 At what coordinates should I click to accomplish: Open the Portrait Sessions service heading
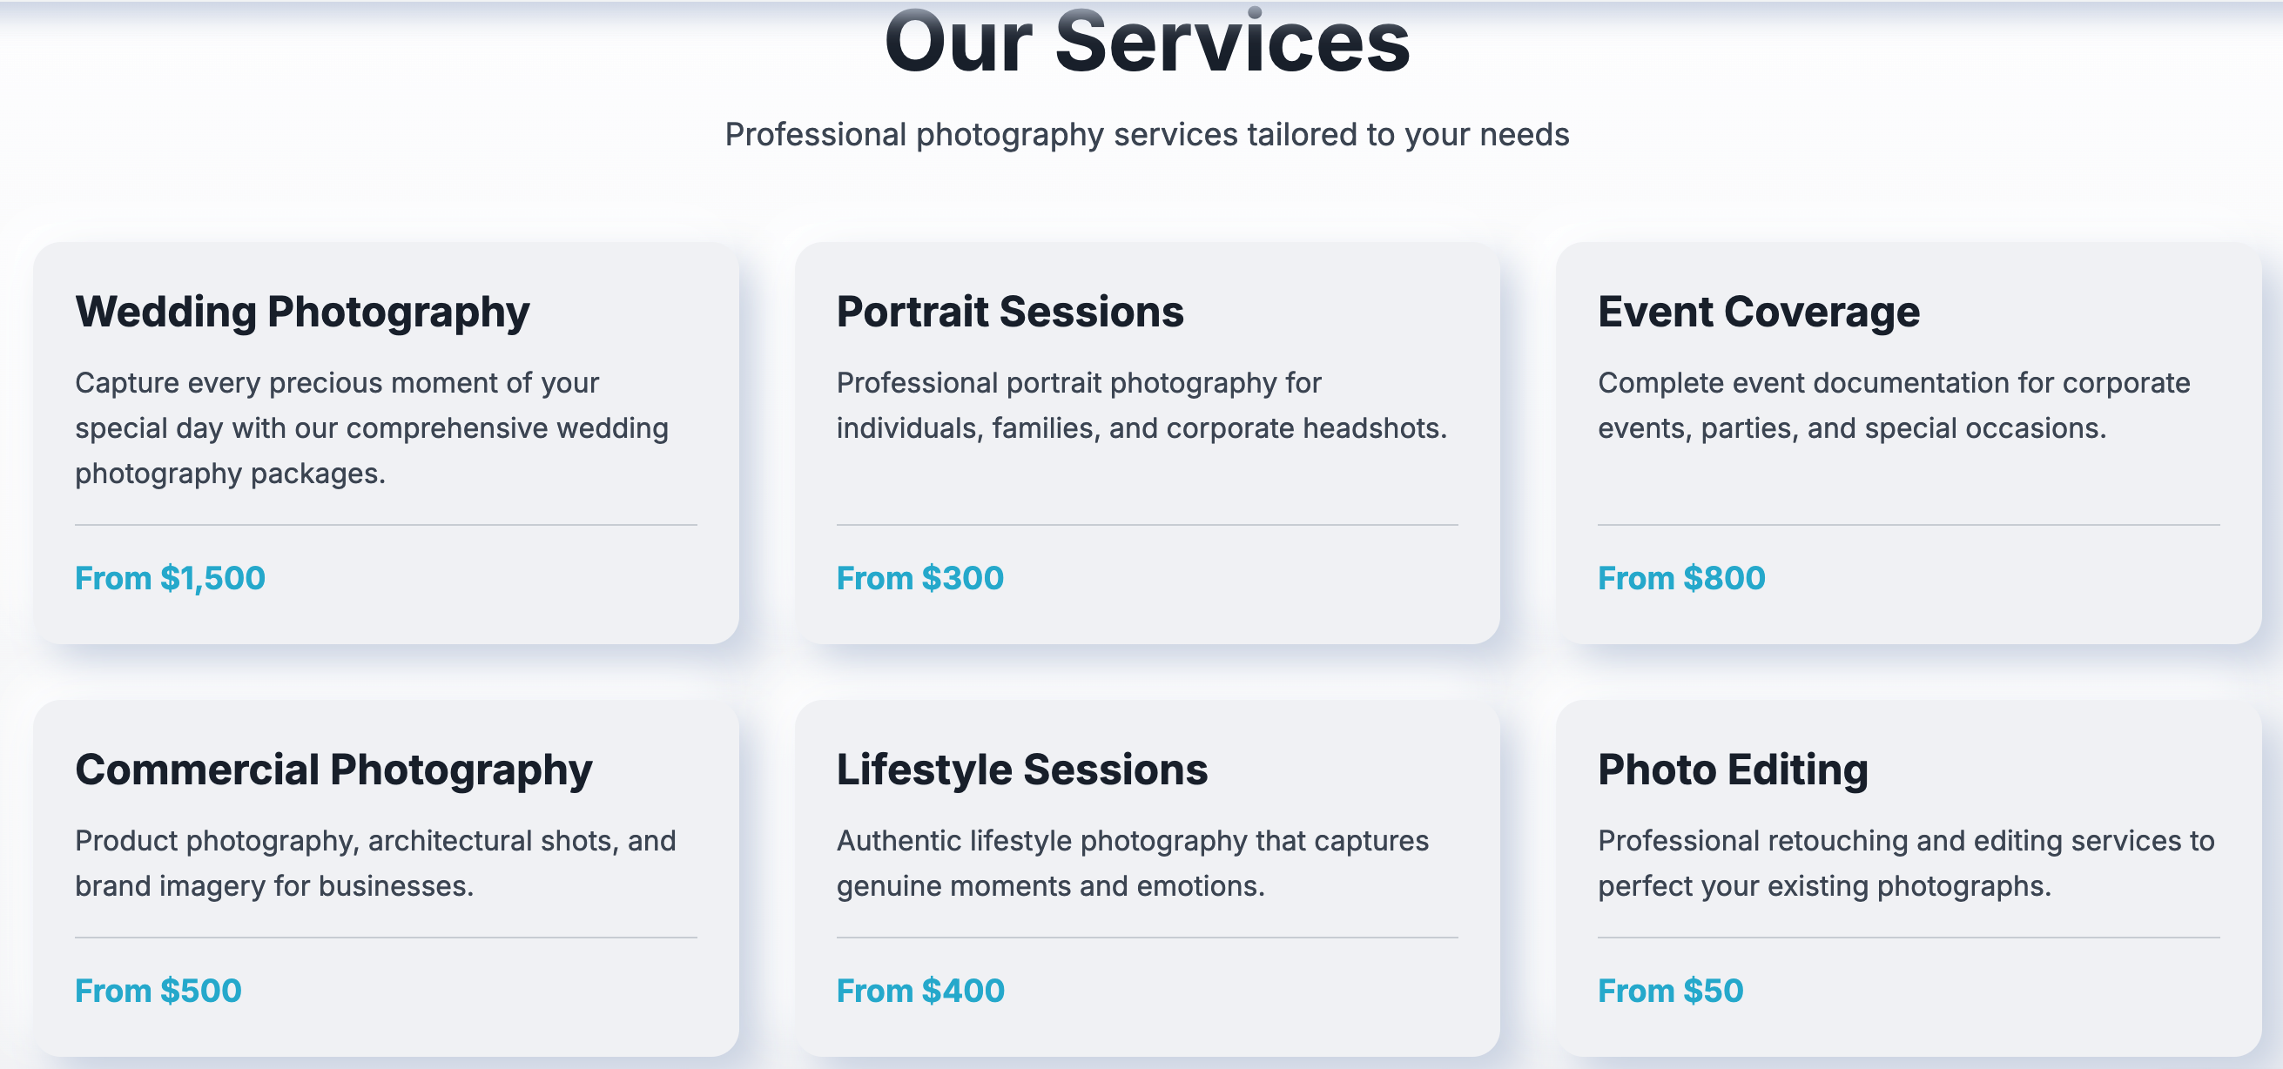click(1009, 312)
